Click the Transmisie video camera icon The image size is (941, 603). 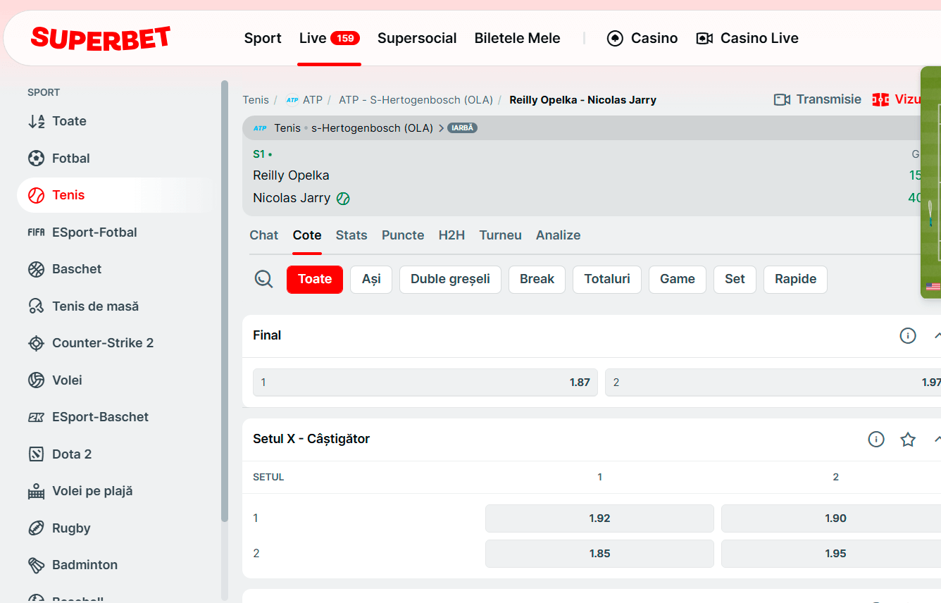pos(782,99)
